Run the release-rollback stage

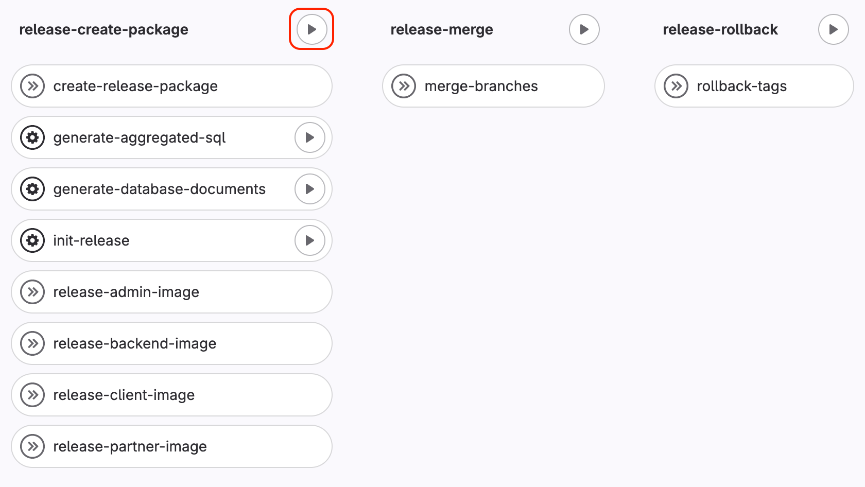tap(833, 29)
